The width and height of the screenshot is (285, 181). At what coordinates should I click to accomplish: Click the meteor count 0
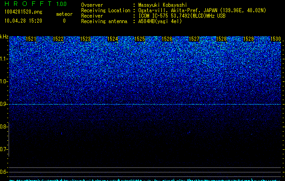pyautogui.click(x=64, y=21)
